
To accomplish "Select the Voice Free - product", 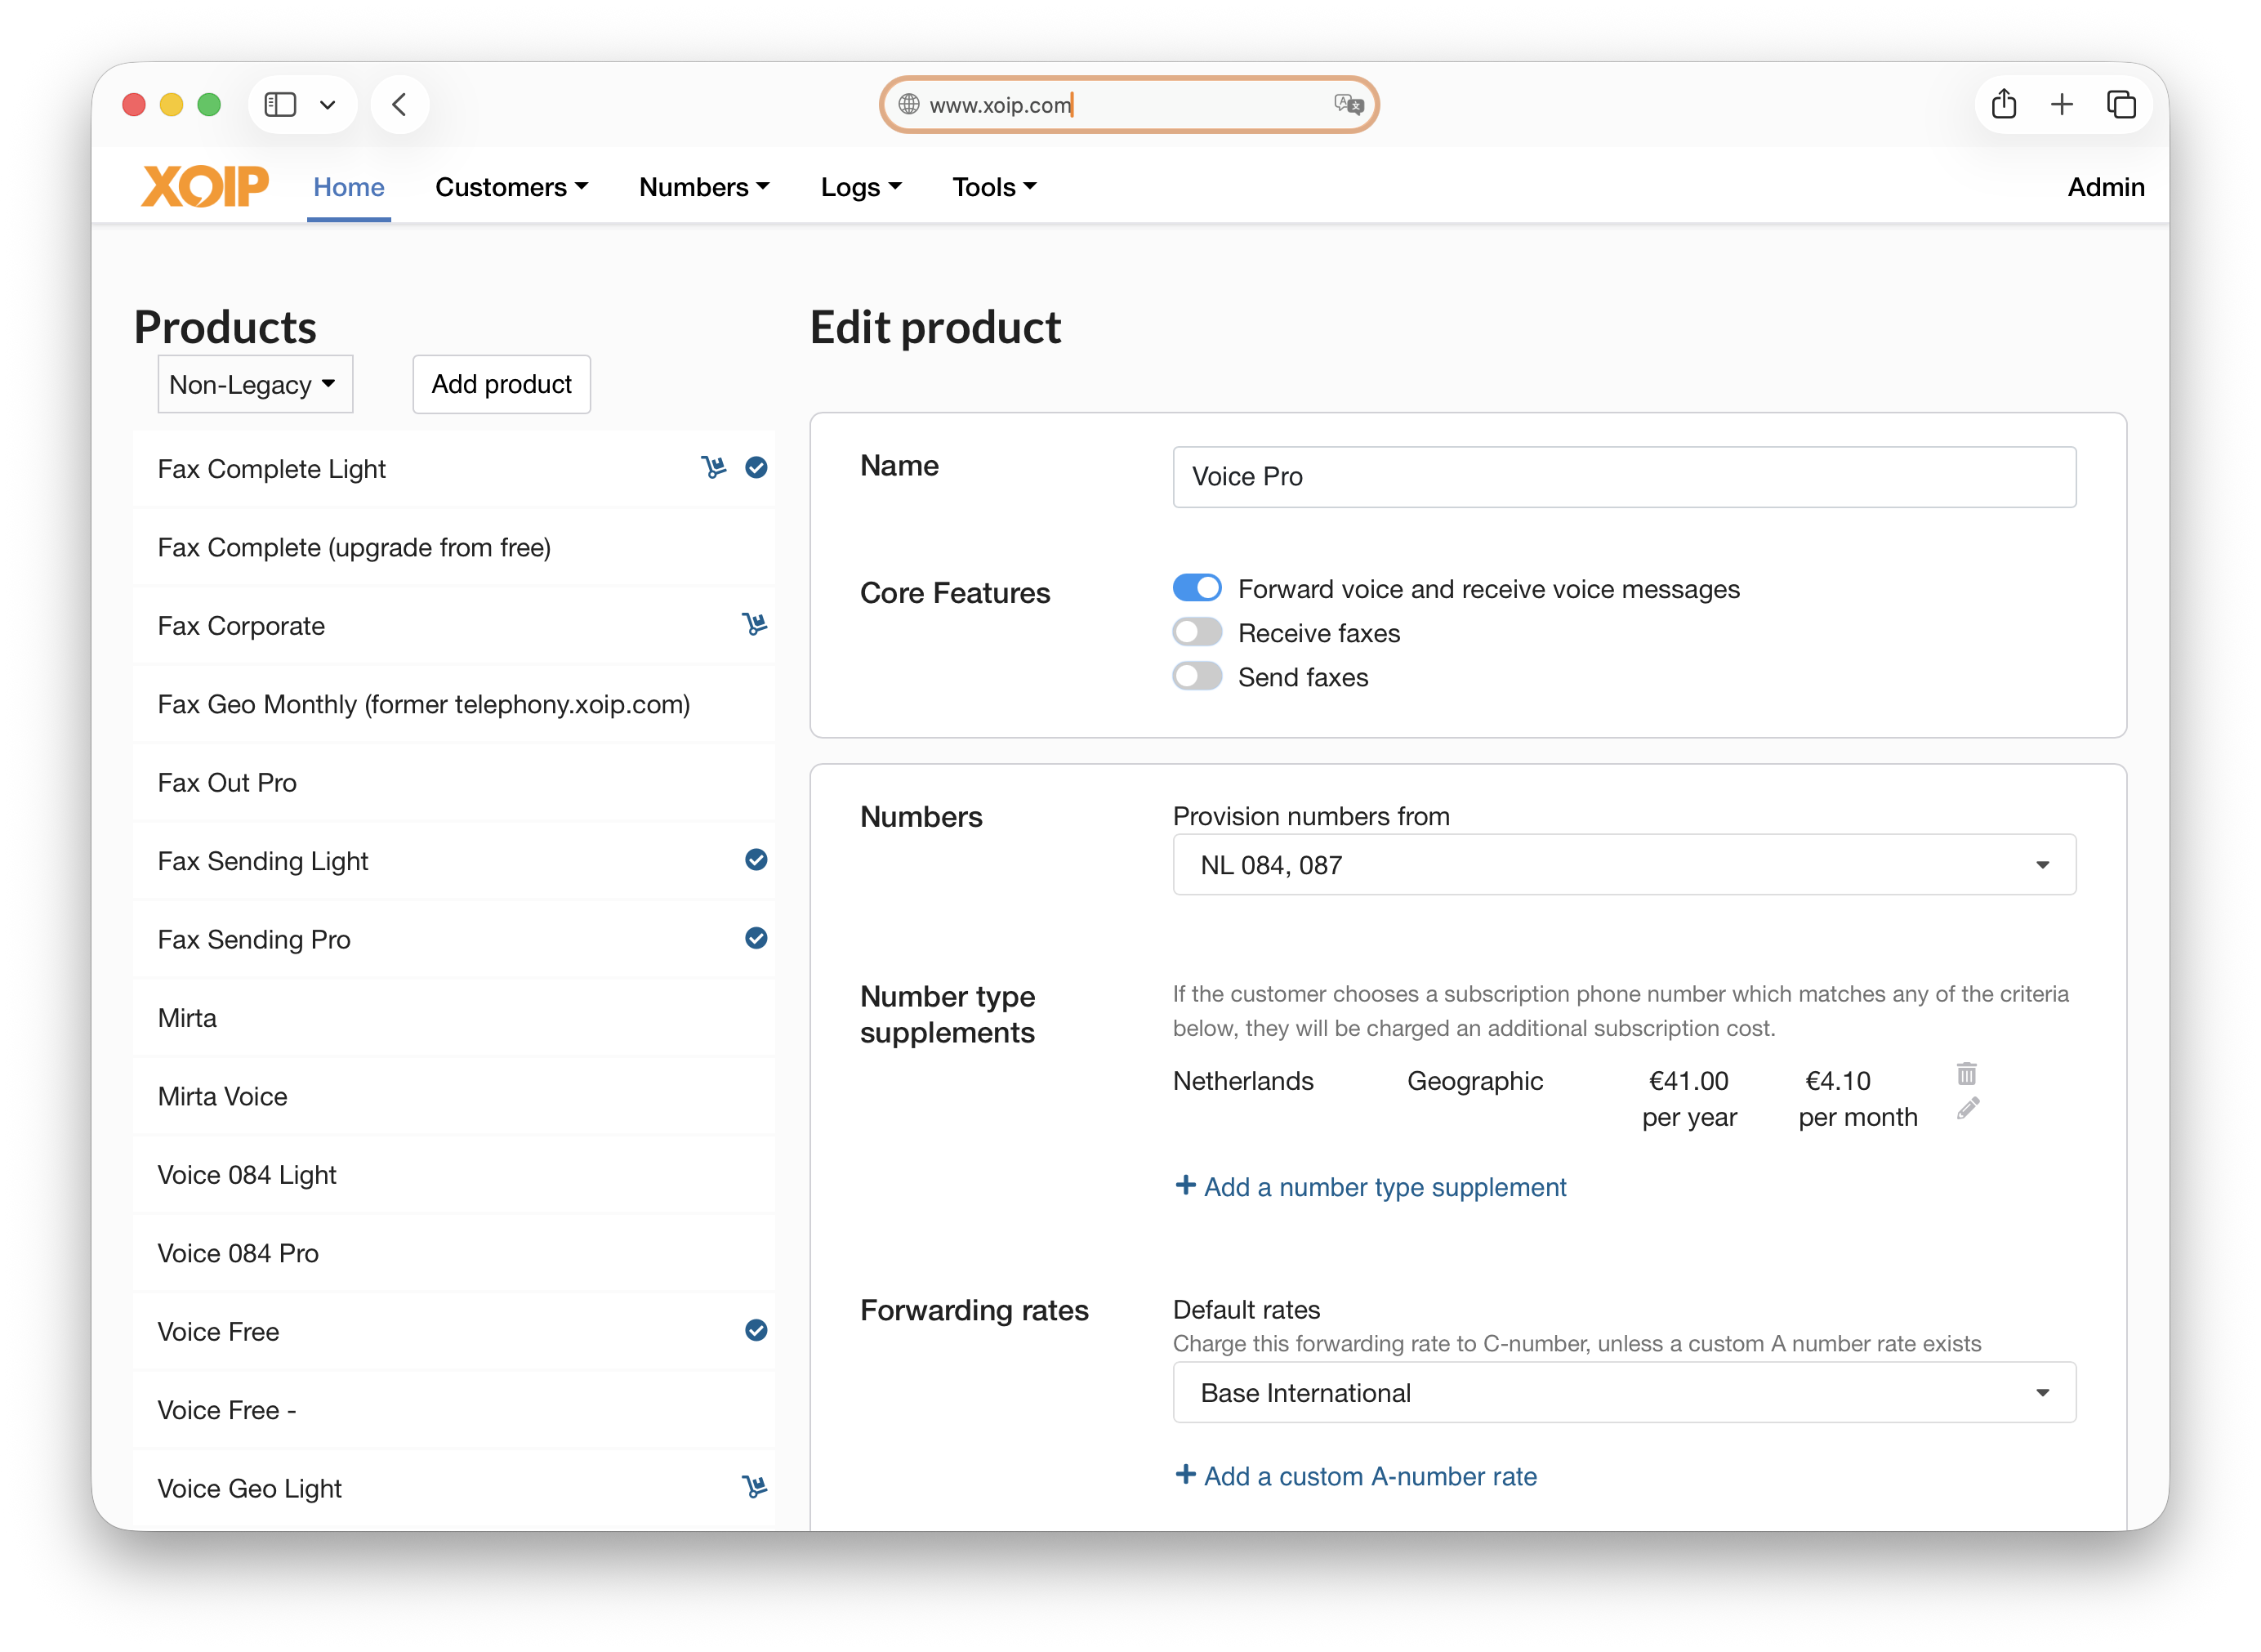I will click(x=454, y=1409).
